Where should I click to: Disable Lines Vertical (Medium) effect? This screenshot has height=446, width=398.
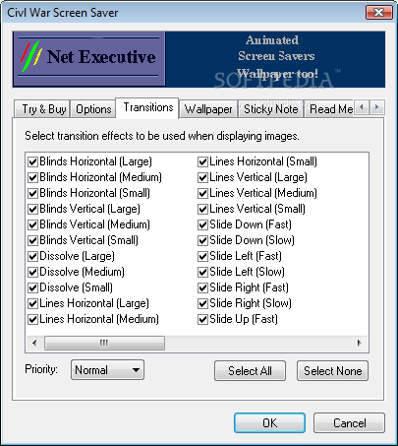tap(202, 193)
